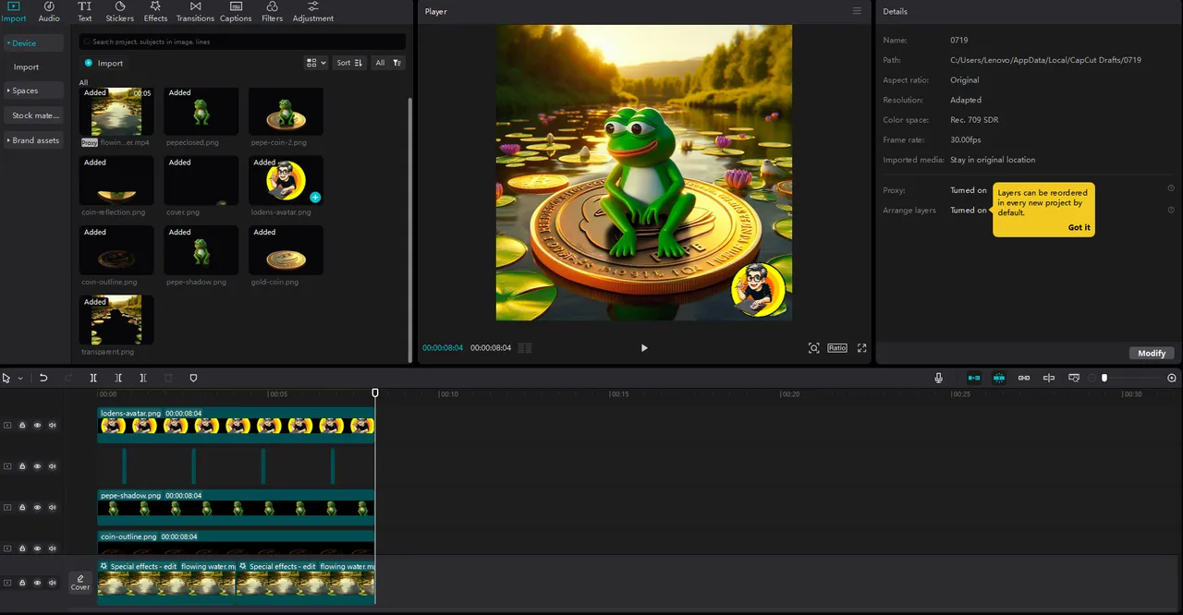Hide the coin-outline.png track

37,549
